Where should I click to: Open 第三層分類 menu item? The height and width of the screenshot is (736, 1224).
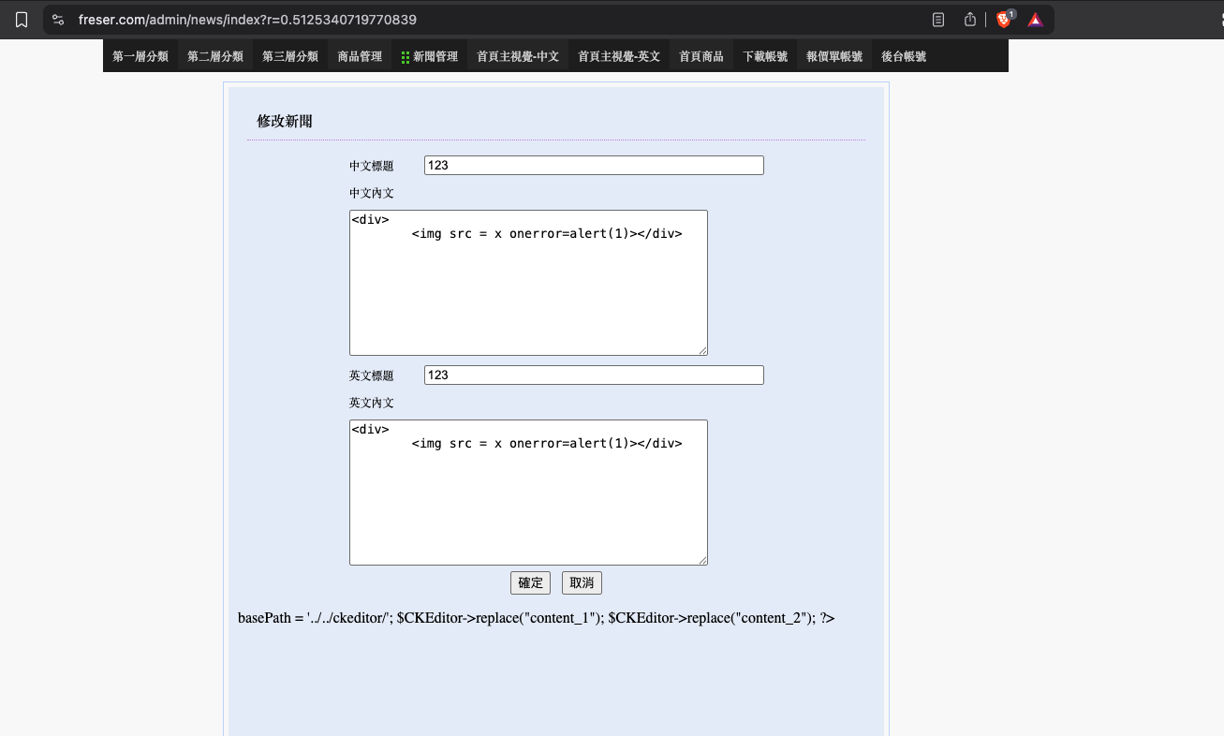(x=290, y=56)
